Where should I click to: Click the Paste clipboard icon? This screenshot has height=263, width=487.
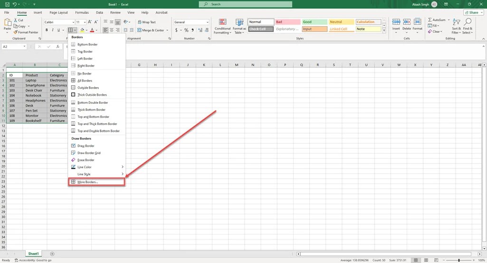pyautogui.click(x=7, y=22)
